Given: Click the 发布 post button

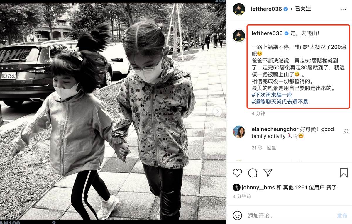Looking at the screenshot, I should 342,215.
